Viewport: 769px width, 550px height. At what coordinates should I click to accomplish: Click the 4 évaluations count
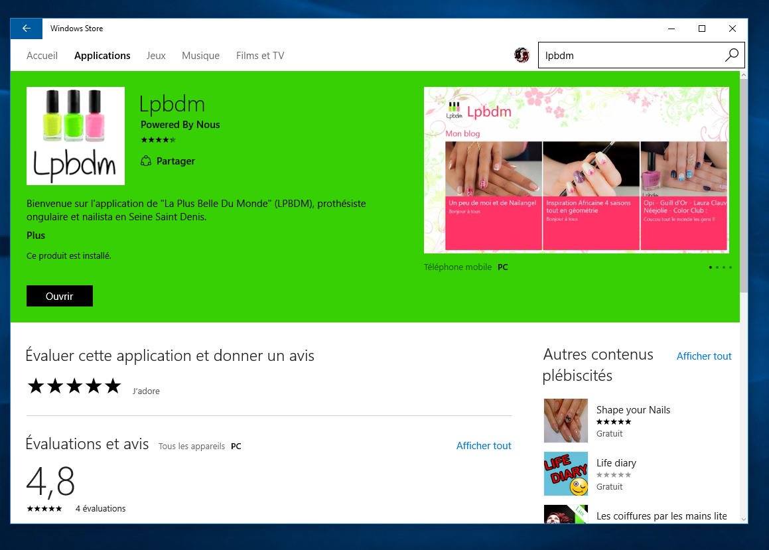[x=101, y=508]
